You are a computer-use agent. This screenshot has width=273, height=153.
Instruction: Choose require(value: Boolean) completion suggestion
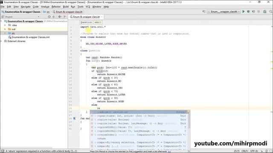139,119
